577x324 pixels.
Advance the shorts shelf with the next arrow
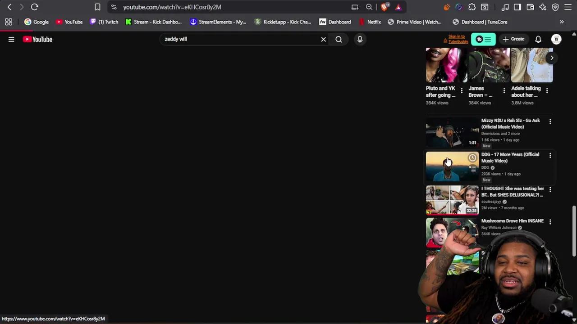(x=552, y=58)
